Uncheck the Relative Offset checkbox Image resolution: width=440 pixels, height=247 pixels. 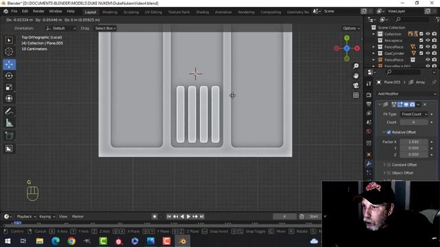[x=389, y=132]
